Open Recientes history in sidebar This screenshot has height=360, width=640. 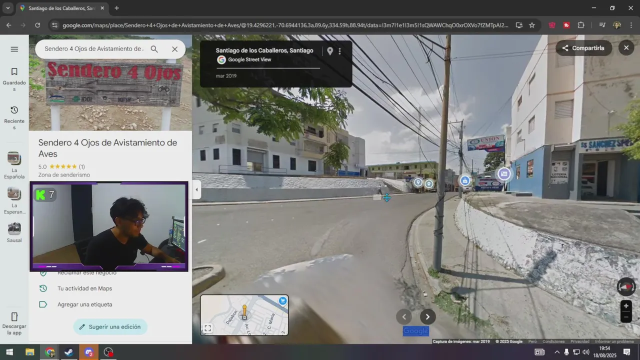(x=14, y=118)
